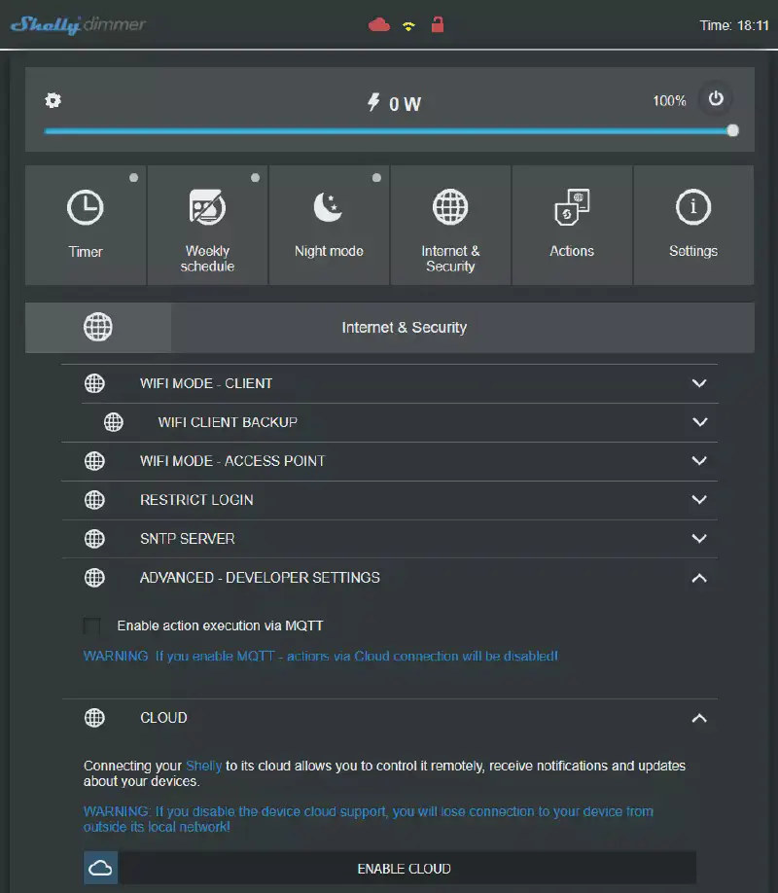The image size is (778, 893).
Task: Open the Timer panel icon
Action: point(86,206)
